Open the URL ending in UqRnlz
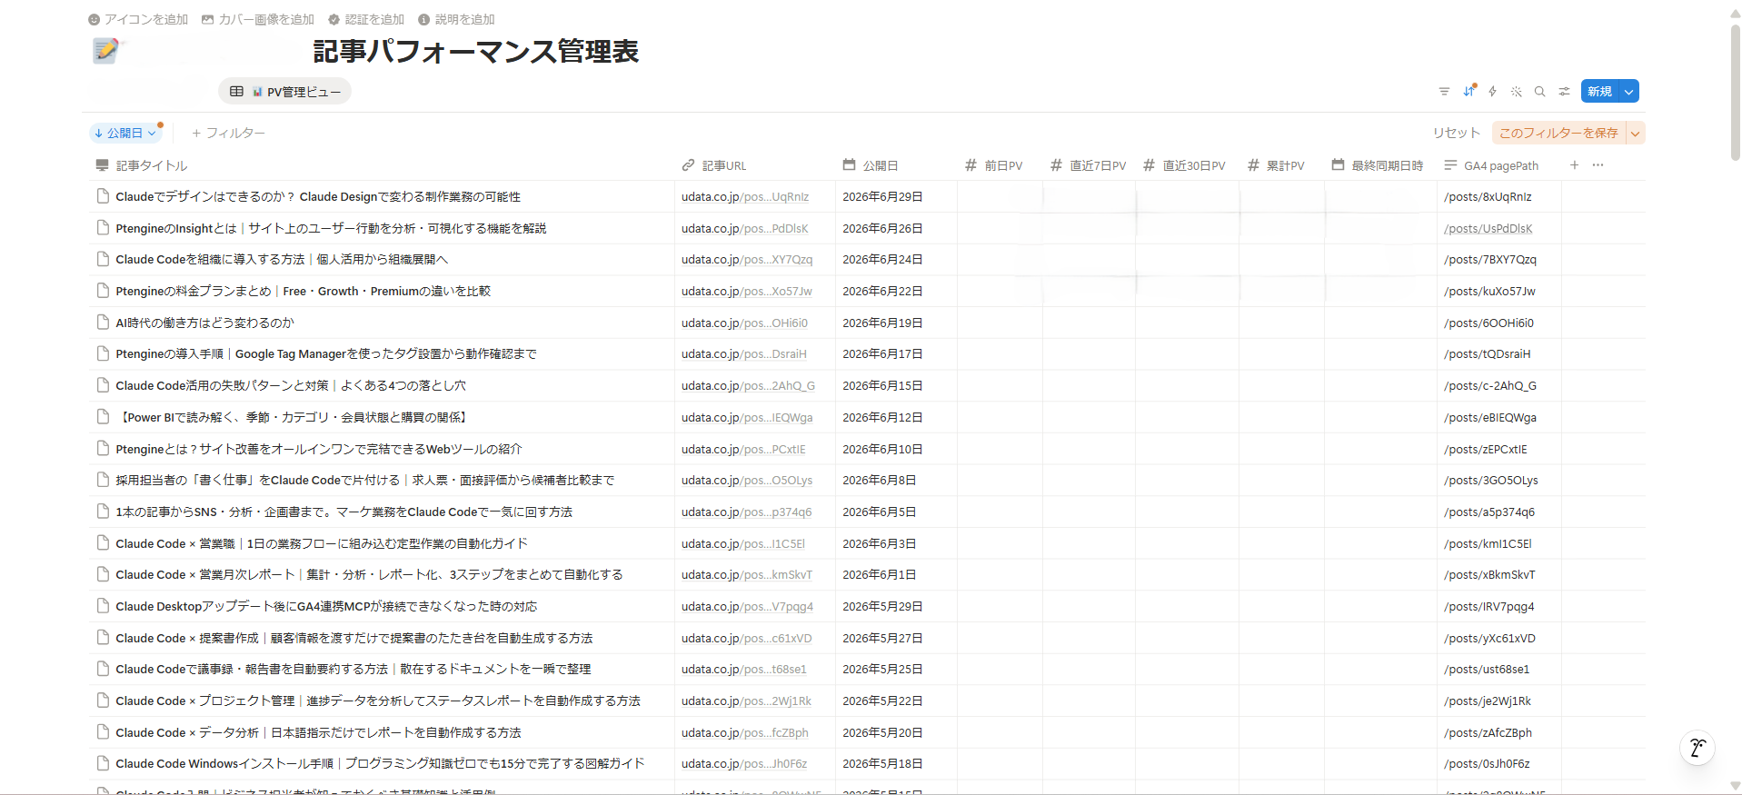The image size is (1742, 795). pyautogui.click(x=745, y=196)
